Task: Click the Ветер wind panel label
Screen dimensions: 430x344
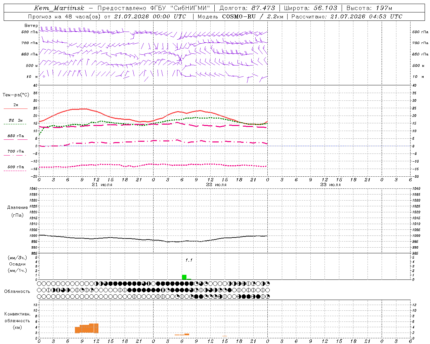Action: tap(31, 26)
